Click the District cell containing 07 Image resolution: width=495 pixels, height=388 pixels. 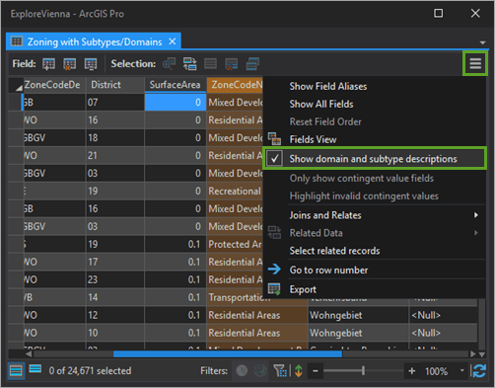114,103
